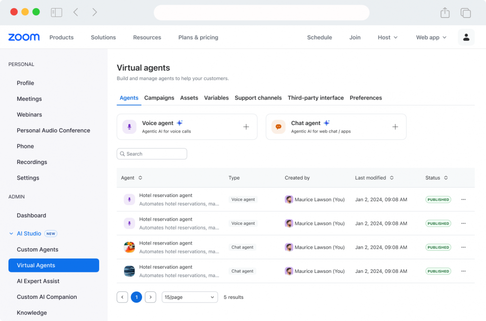Open Custom Agents under AI Studio
Image resolution: width=486 pixels, height=321 pixels.
coord(37,249)
